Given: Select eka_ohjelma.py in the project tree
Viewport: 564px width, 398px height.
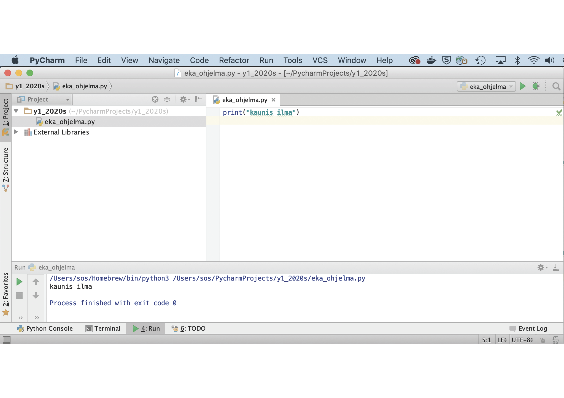Looking at the screenshot, I should [69, 122].
